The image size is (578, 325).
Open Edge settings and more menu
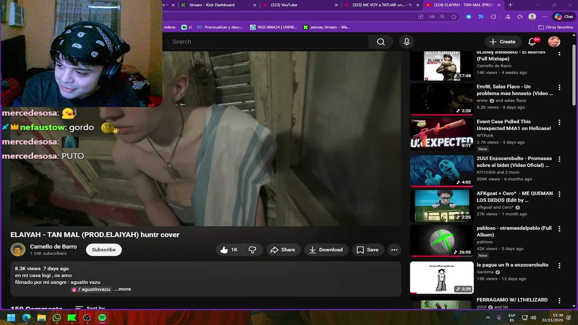(545, 17)
